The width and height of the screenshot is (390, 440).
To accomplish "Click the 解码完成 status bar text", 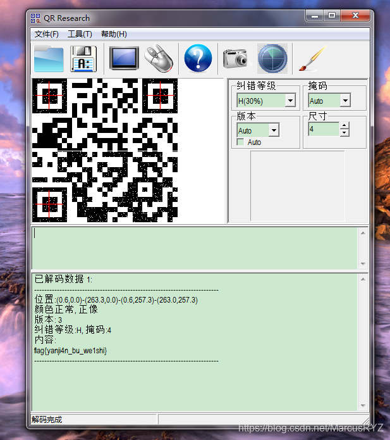I will (47, 420).
